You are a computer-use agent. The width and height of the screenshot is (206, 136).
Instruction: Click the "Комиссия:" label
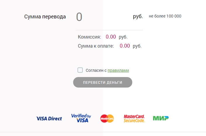tap(89, 37)
